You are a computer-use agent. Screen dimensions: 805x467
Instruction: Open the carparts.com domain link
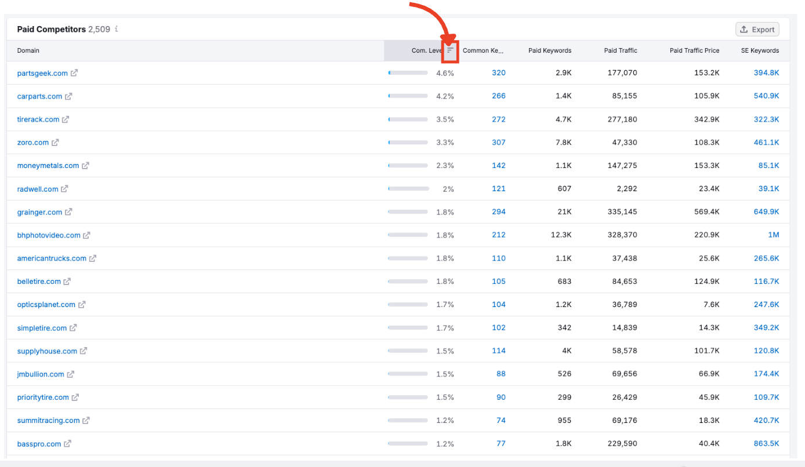[39, 96]
